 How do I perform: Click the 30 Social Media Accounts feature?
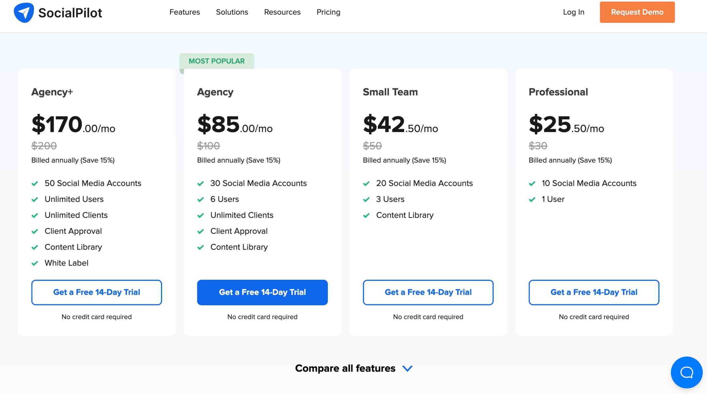(258, 183)
